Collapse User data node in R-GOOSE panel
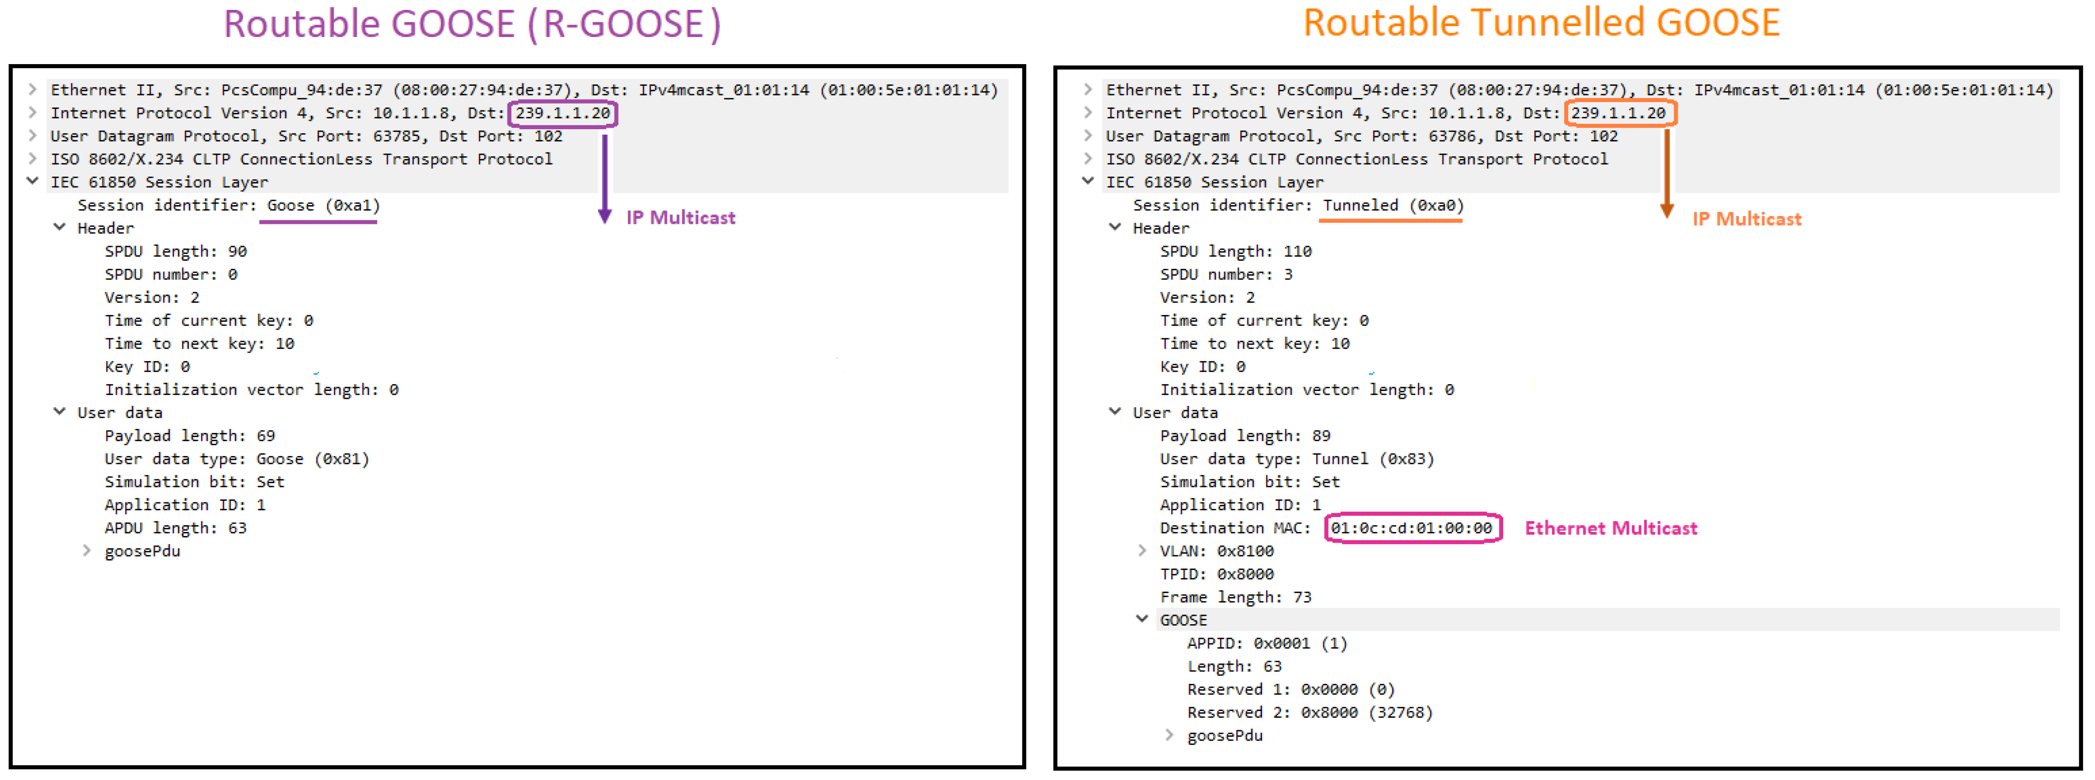The width and height of the screenshot is (2095, 780). pyautogui.click(x=59, y=412)
